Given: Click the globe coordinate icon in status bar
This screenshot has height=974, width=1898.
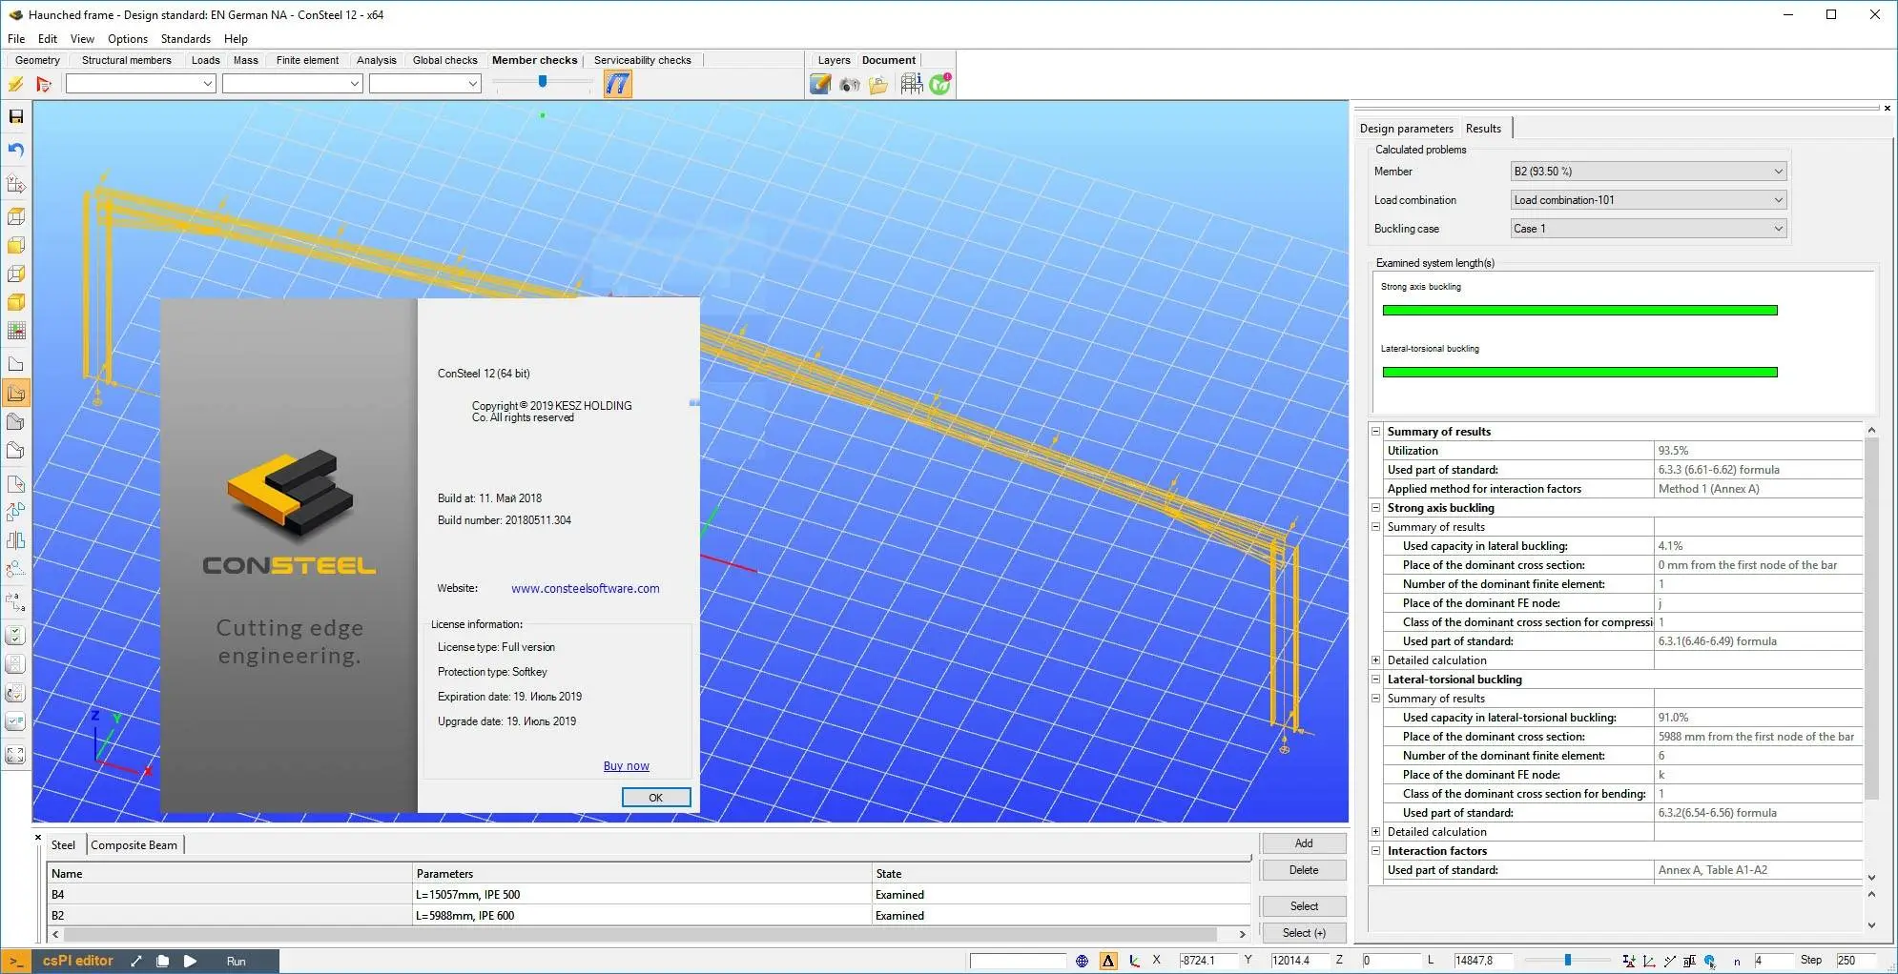Looking at the screenshot, I should click(1082, 961).
